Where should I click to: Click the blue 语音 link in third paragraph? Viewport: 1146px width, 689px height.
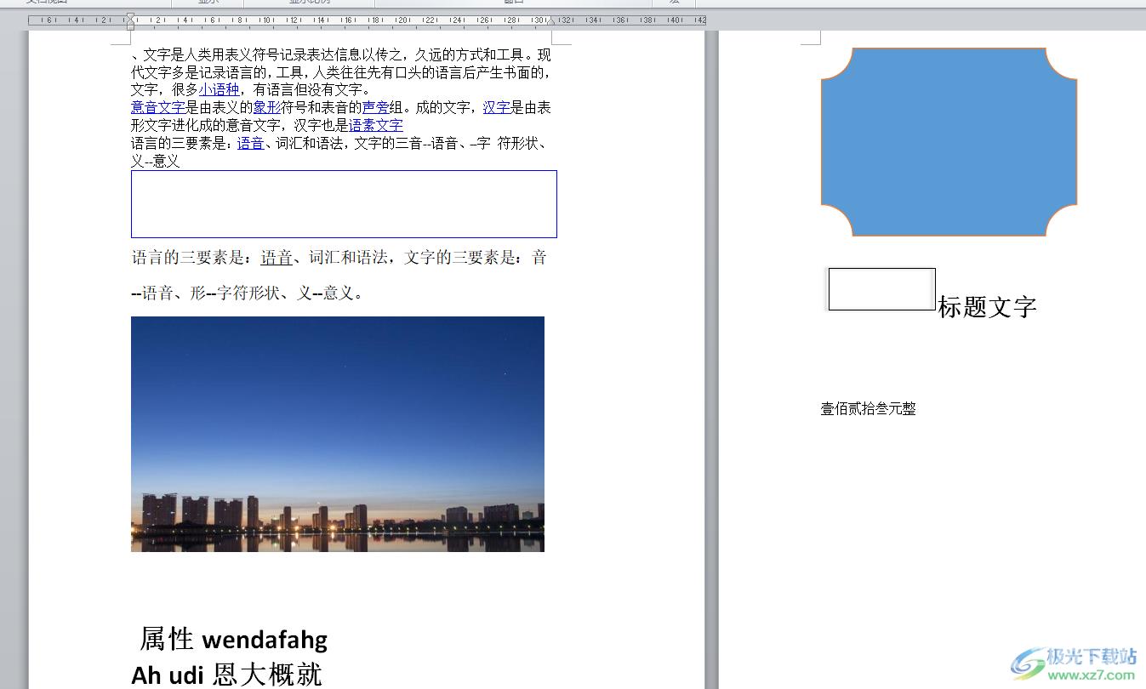point(250,144)
